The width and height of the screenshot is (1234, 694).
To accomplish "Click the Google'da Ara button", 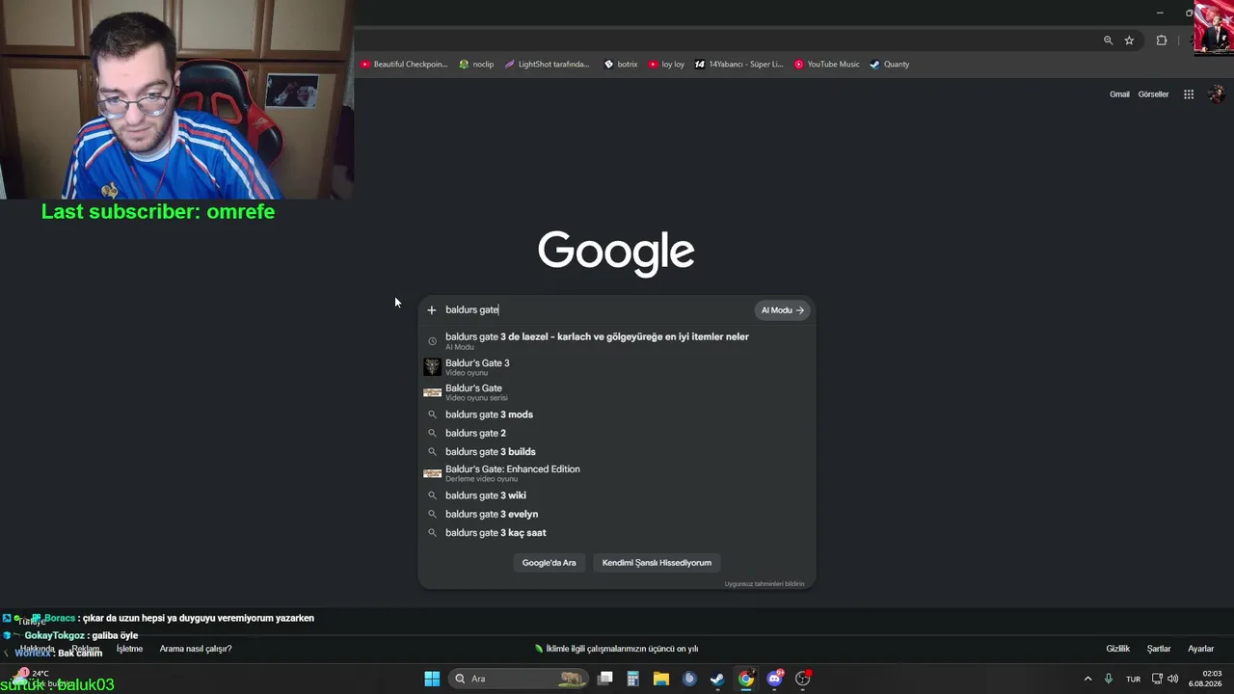I will point(549,563).
